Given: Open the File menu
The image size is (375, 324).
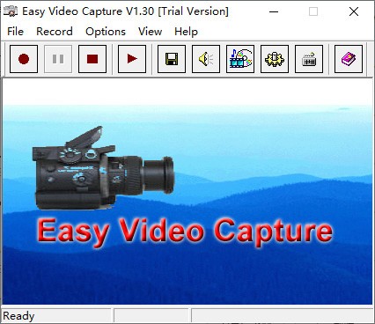Looking at the screenshot, I should pos(15,32).
